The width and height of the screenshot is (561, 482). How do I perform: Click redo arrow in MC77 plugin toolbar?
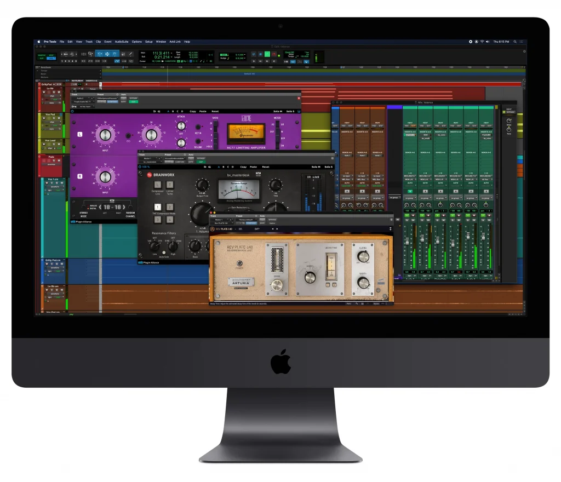pyautogui.click(x=159, y=111)
